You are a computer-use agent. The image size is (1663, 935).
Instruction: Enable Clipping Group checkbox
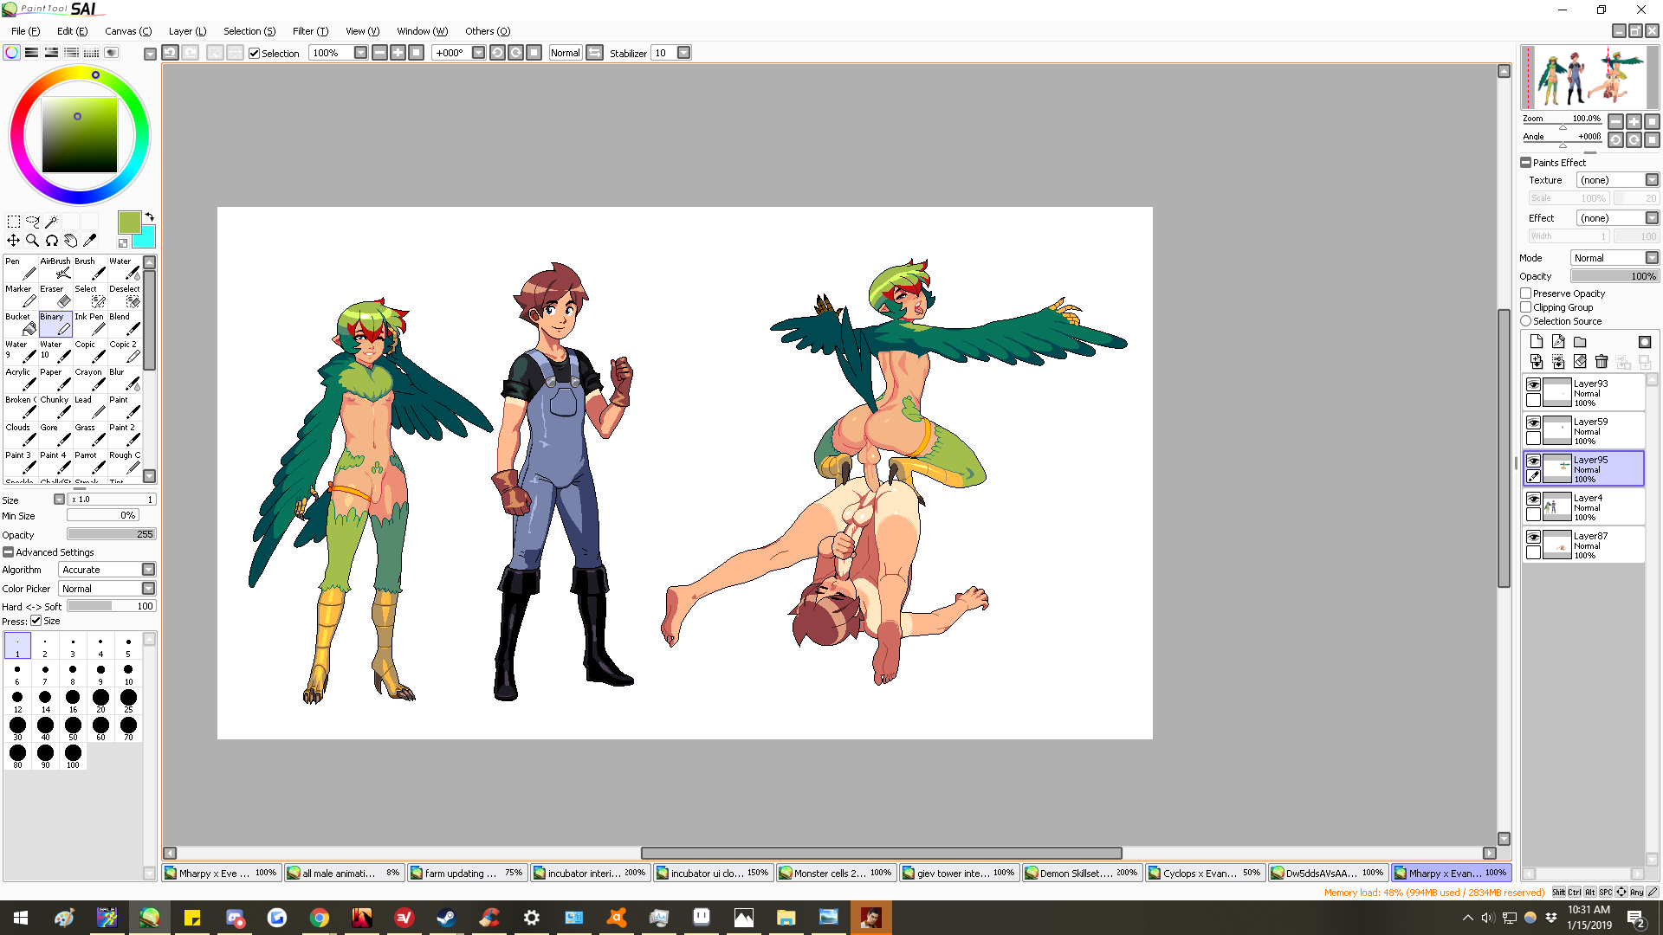pos(1526,307)
